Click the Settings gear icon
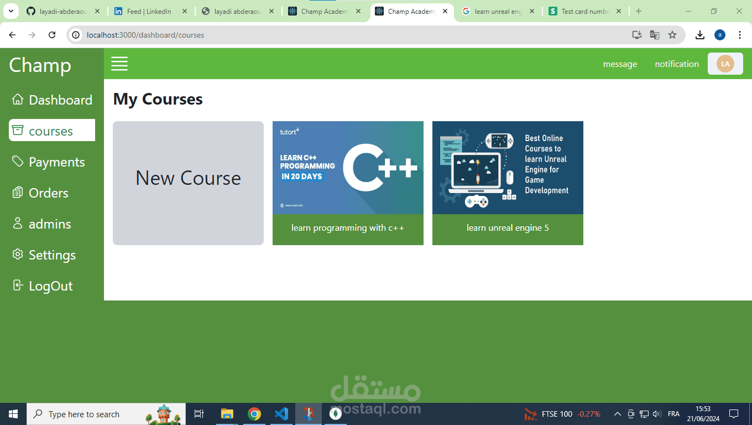Image resolution: width=752 pixels, height=425 pixels. (x=18, y=255)
